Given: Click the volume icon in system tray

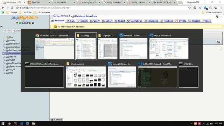Looking at the screenshot, I should pos(203,124).
